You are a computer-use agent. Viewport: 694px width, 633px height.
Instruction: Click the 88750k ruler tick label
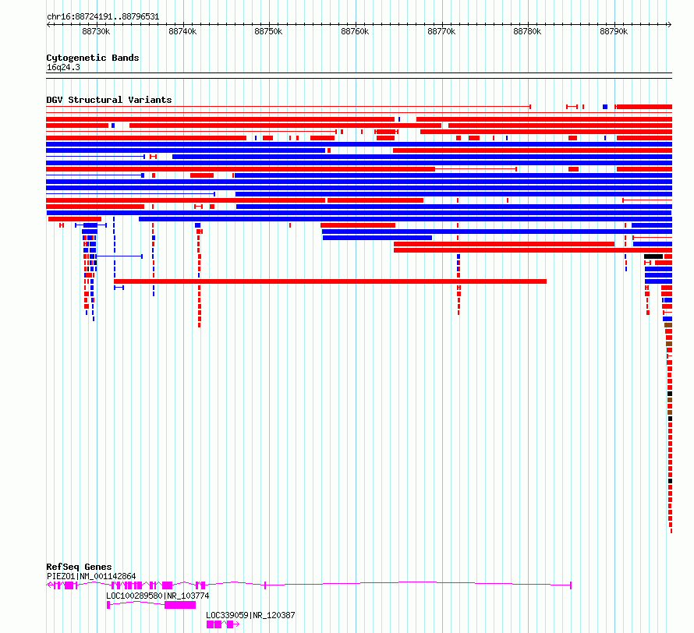pyautogui.click(x=268, y=31)
